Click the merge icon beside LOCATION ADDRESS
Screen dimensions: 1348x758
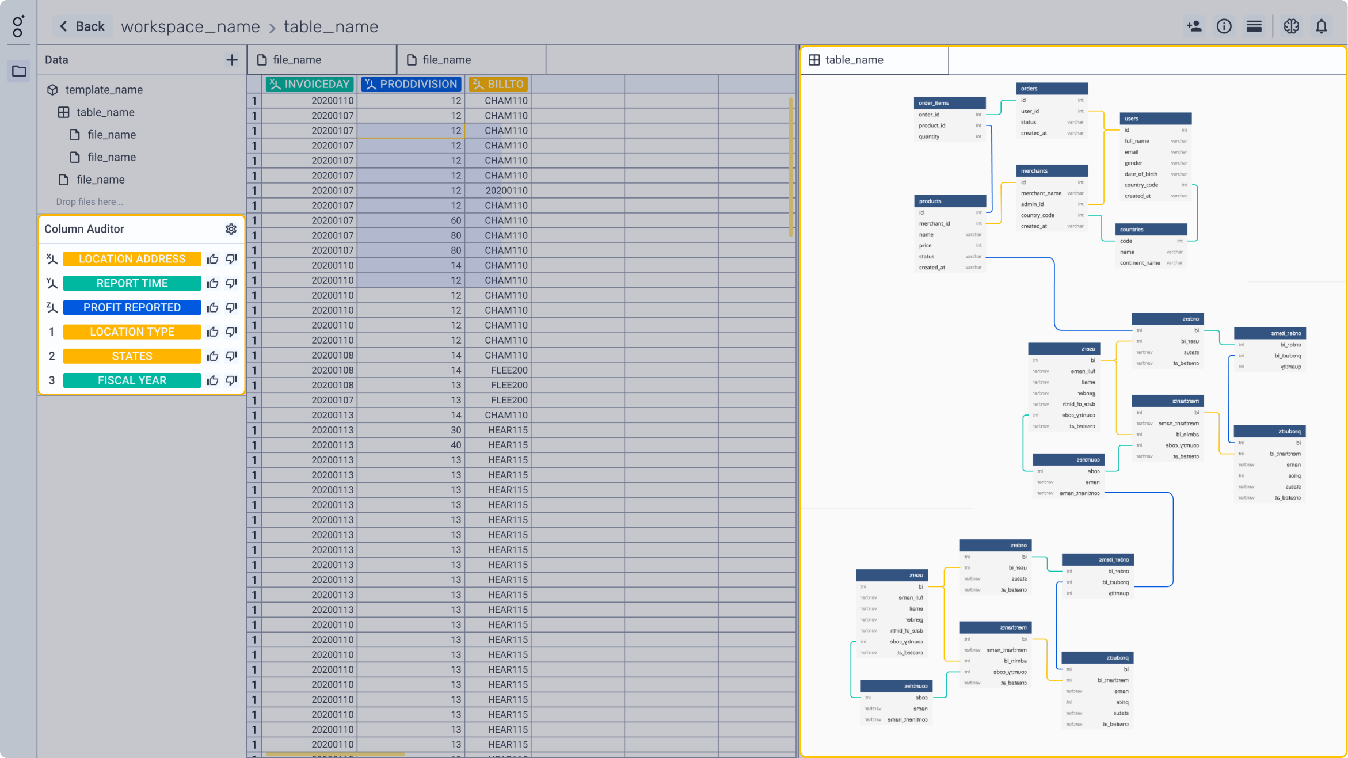(x=52, y=259)
